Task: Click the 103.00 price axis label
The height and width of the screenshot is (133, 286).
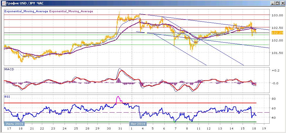Action: [277, 15]
